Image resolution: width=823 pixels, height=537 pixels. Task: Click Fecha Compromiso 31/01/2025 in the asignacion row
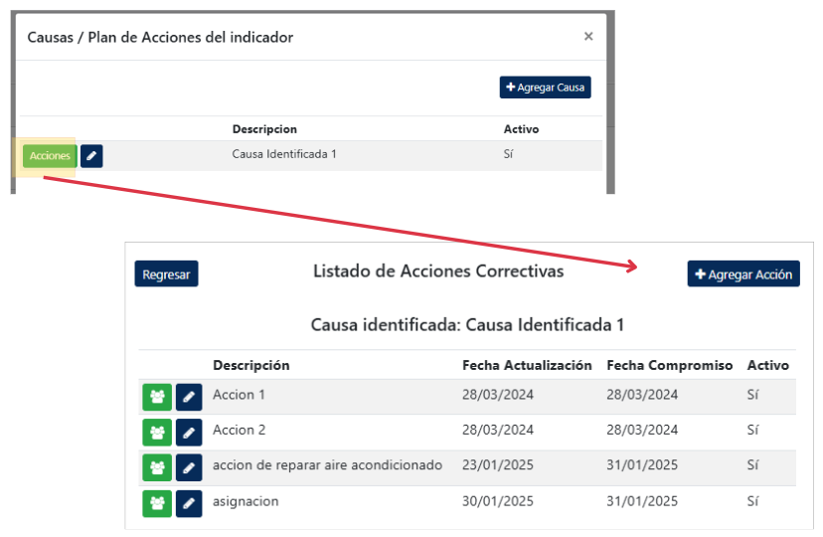(642, 501)
